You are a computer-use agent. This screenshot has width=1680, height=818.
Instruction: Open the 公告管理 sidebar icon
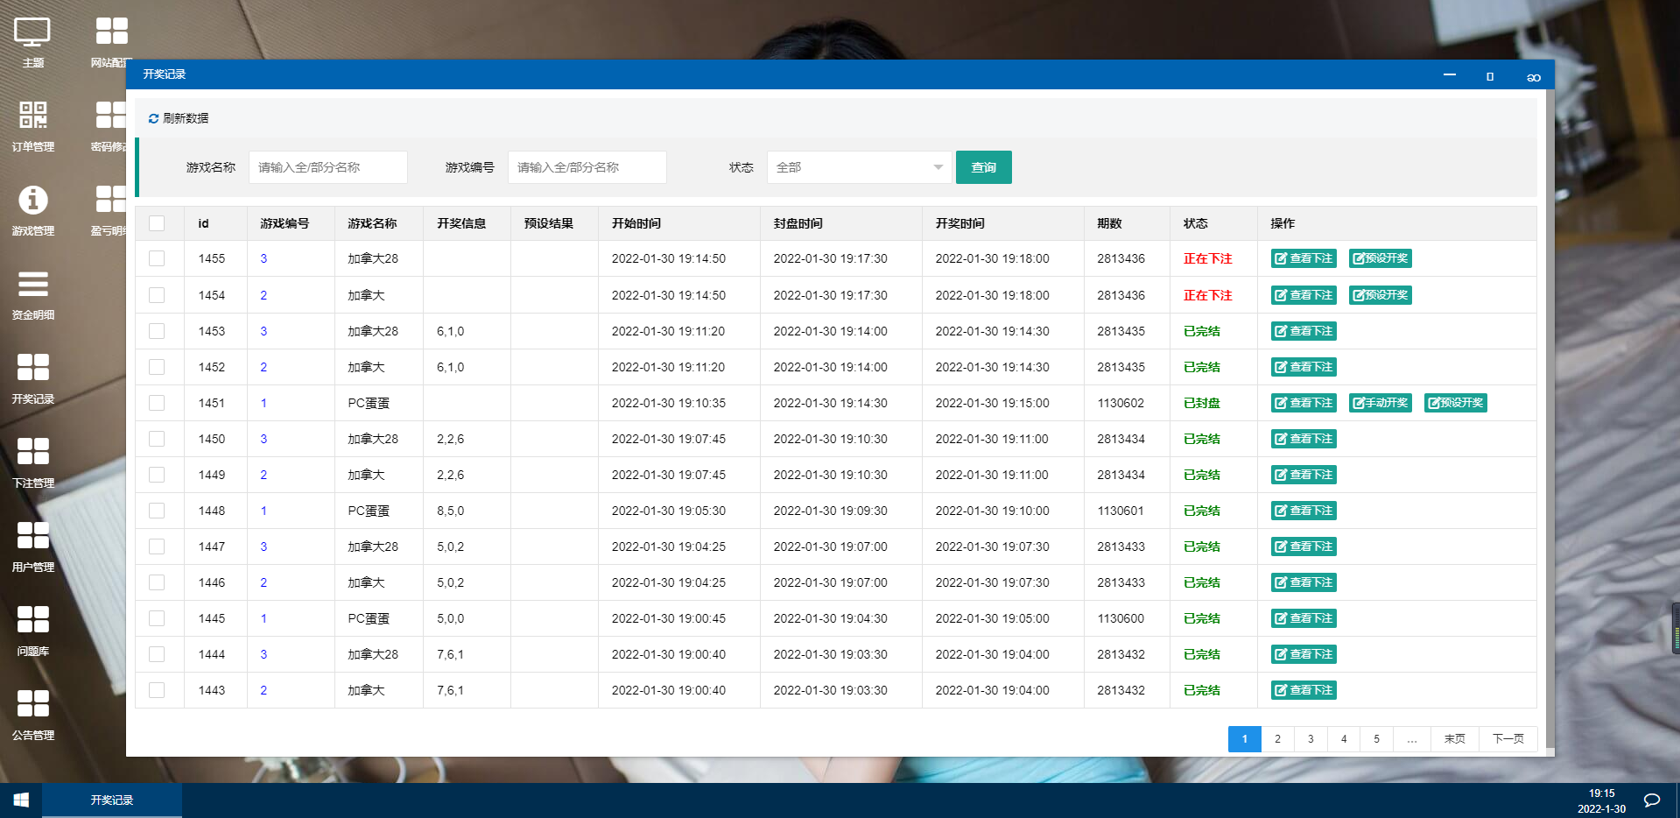32,704
